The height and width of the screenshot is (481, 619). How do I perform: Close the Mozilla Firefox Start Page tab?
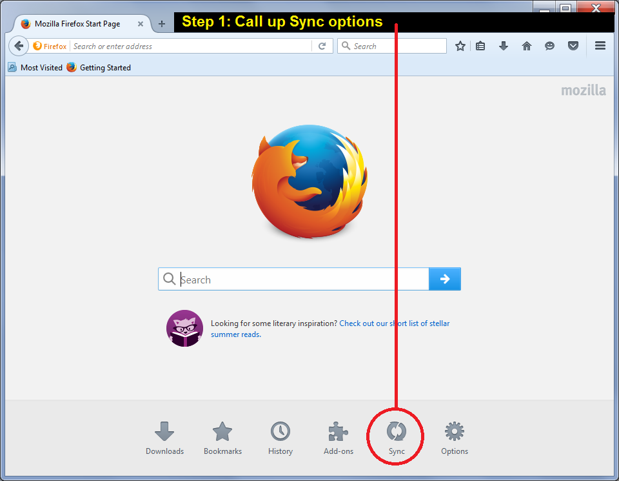coord(140,24)
